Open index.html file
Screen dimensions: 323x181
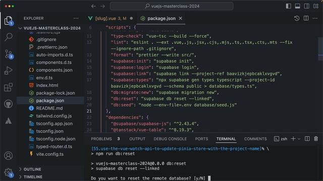50,85
